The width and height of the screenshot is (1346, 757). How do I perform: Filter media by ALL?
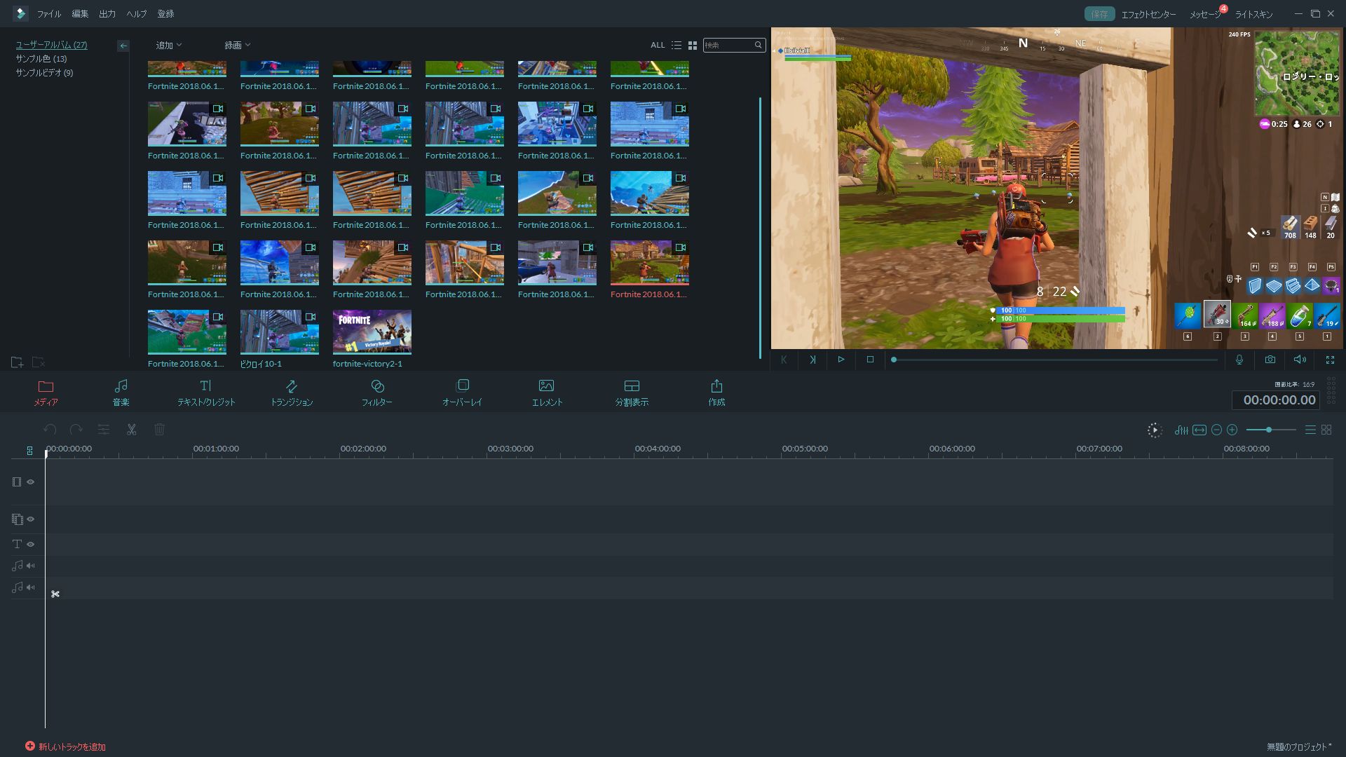point(658,46)
